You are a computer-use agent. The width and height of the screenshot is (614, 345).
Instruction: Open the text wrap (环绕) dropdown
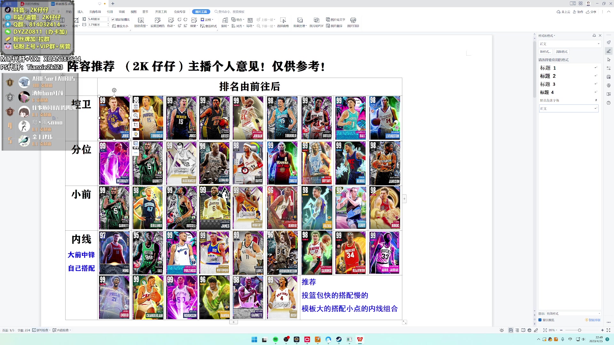250,22
